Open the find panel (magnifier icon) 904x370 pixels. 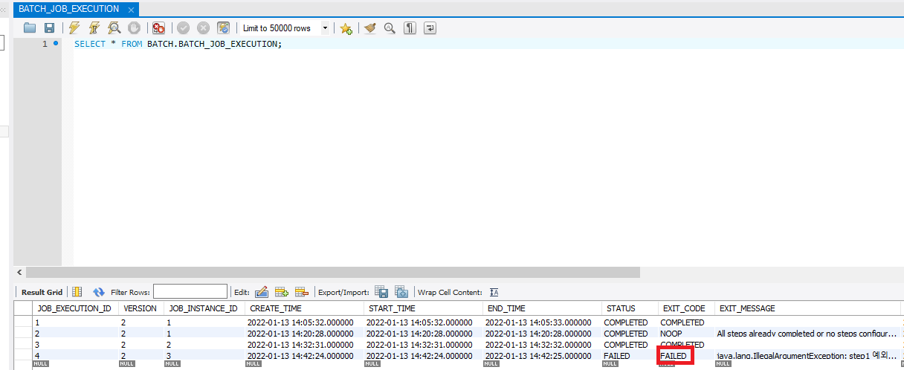[x=390, y=28]
